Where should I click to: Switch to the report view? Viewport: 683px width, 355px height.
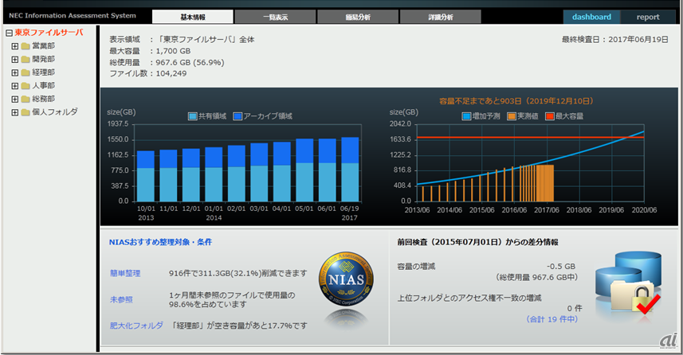(648, 17)
